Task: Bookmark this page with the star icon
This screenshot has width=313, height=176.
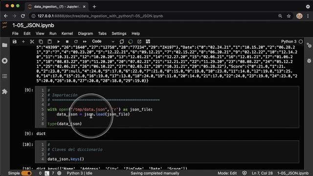Action: click(x=289, y=16)
